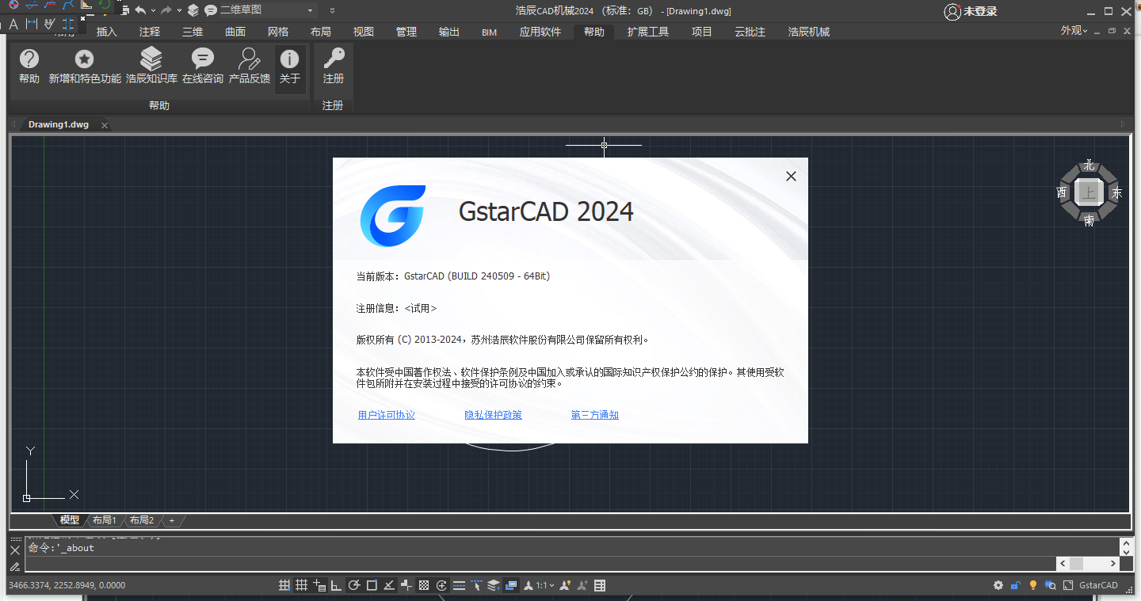The height and width of the screenshot is (601, 1141).
Task: Switch to the 插入 ribbon tab
Action: [x=107, y=32]
